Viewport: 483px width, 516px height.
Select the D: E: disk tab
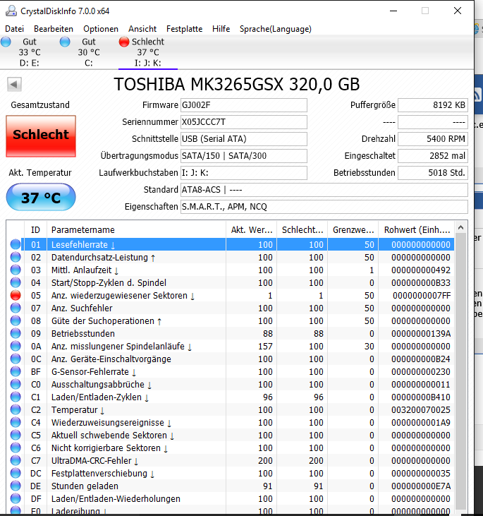(30, 52)
